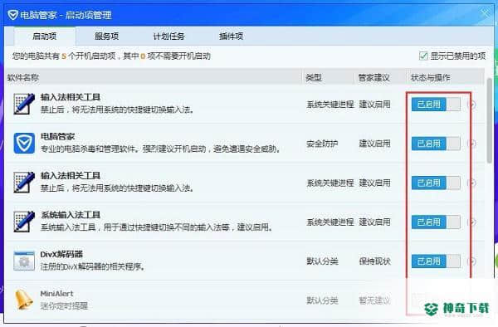Select the MiniAlert item name
The height and width of the screenshot is (327, 498).
pyautogui.click(x=56, y=294)
